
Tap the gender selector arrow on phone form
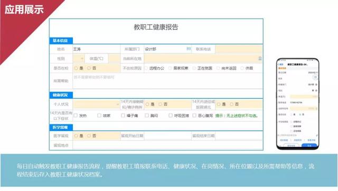(x=316, y=90)
